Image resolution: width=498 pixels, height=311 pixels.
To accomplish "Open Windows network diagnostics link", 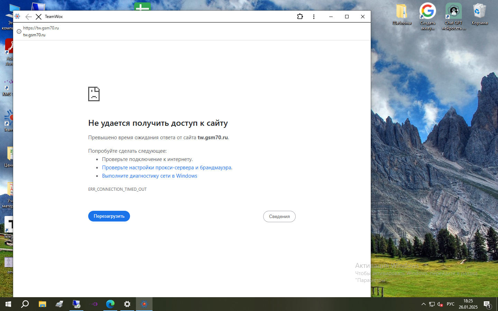I will [149, 176].
